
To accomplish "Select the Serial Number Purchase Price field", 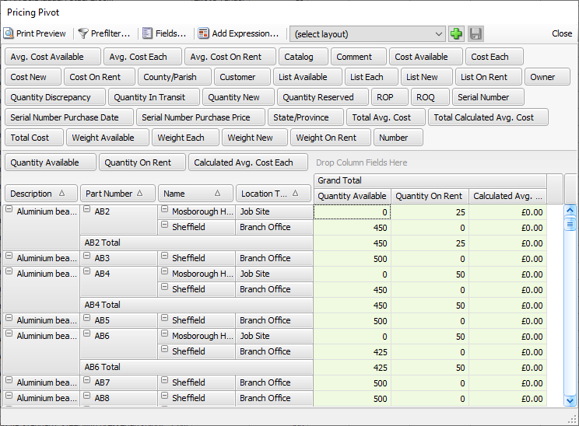I will (201, 117).
